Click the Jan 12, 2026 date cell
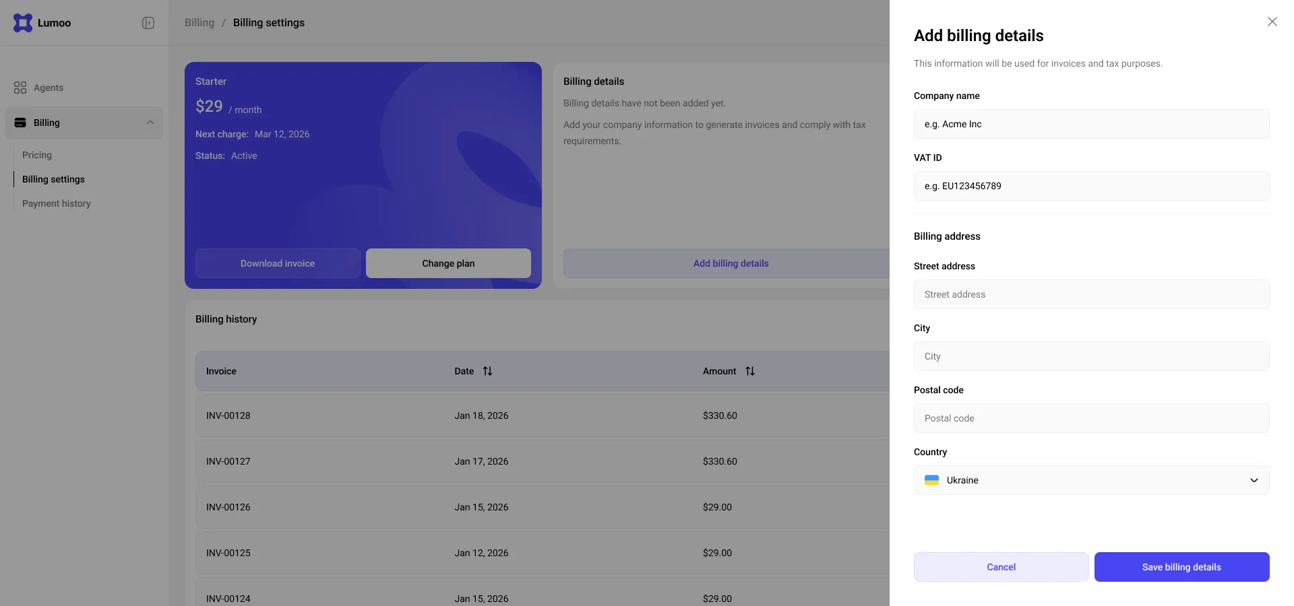The width and height of the screenshot is (1294, 606). [x=481, y=553]
